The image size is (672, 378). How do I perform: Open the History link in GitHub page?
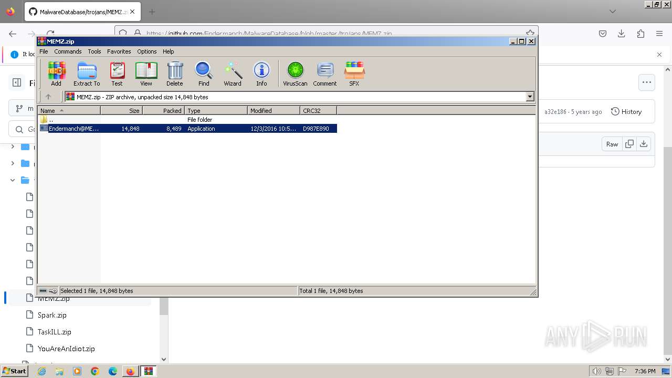(x=626, y=111)
